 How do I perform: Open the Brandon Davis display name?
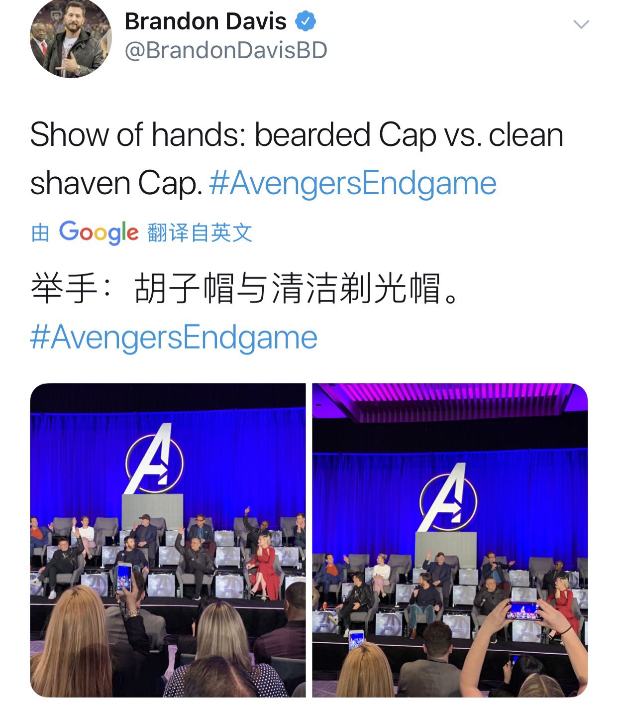(x=206, y=21)
